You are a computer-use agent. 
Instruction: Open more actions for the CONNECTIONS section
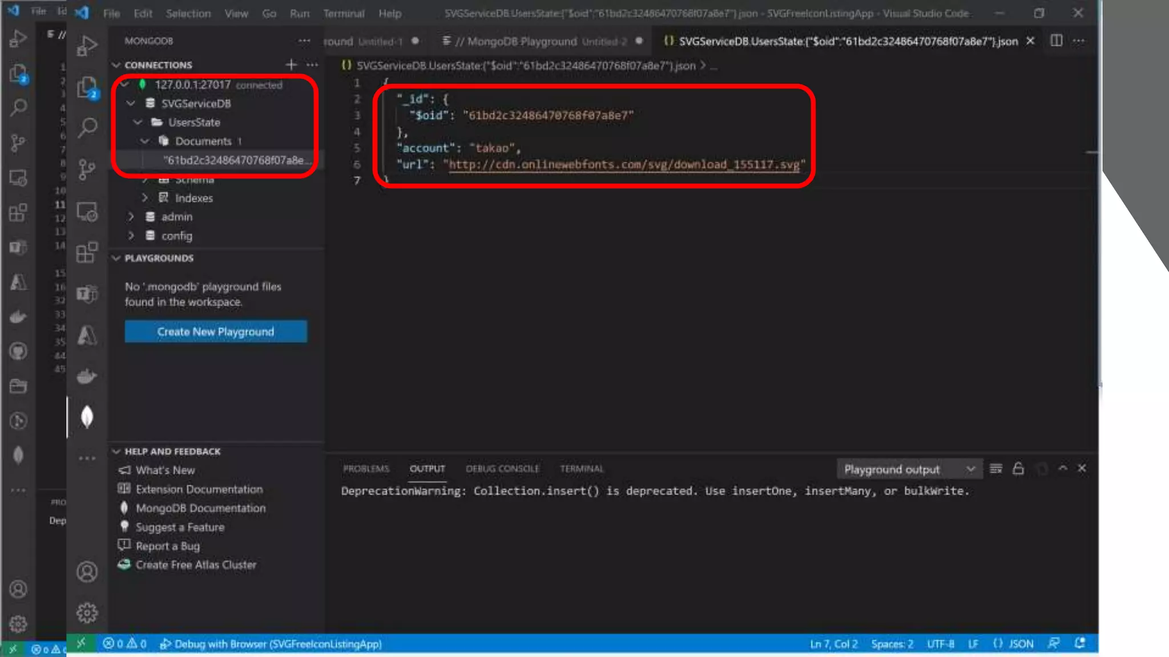(x=312, y=65)
